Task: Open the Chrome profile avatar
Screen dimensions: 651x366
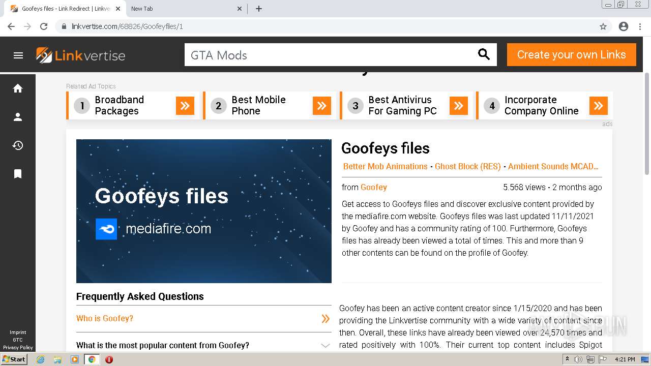Action: click(624, 26)
